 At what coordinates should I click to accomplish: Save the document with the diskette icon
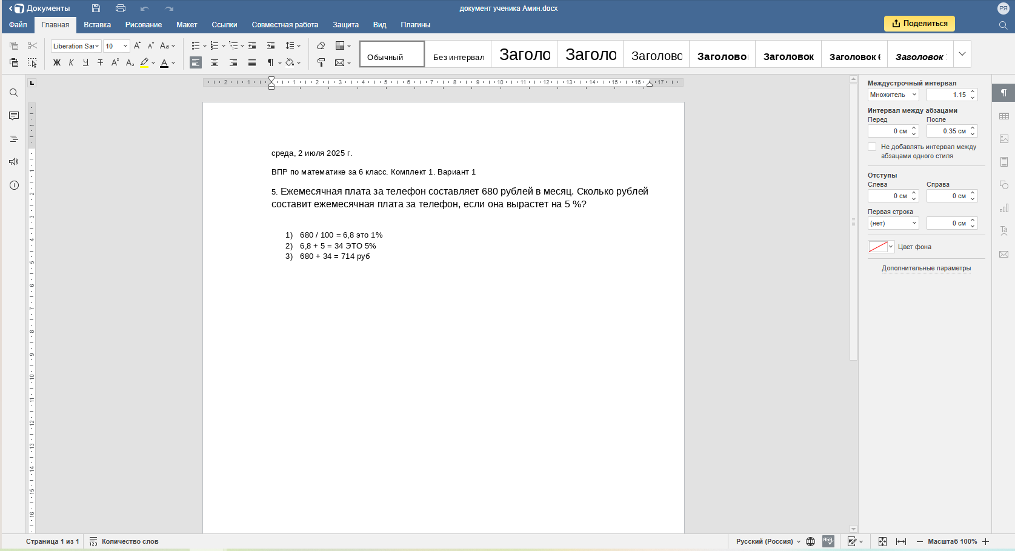(96, 8)
